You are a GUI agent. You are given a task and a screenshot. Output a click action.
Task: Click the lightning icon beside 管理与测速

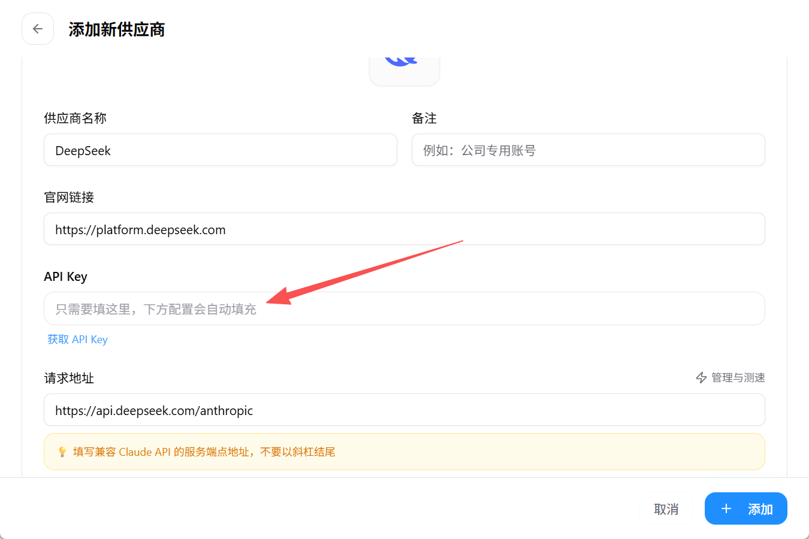701,378
